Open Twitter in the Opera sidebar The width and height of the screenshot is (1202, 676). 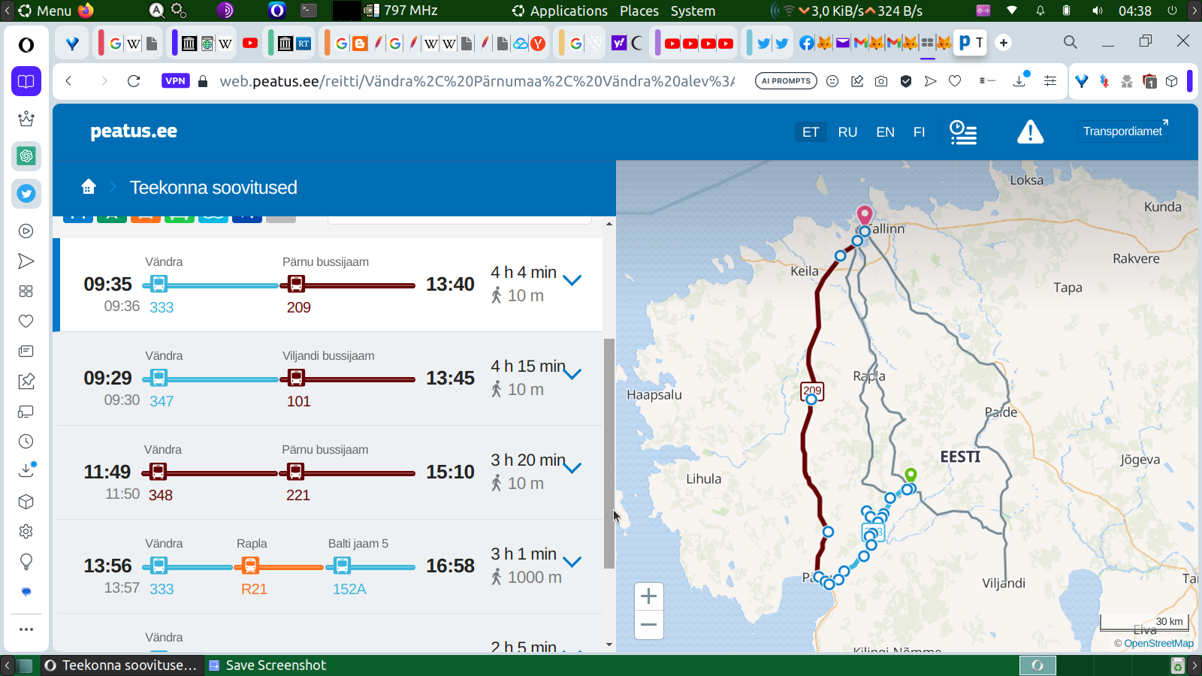pos(26,194)
